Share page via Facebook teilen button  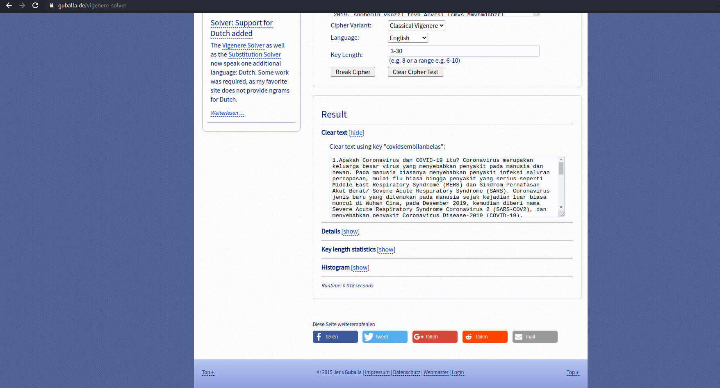335,337
